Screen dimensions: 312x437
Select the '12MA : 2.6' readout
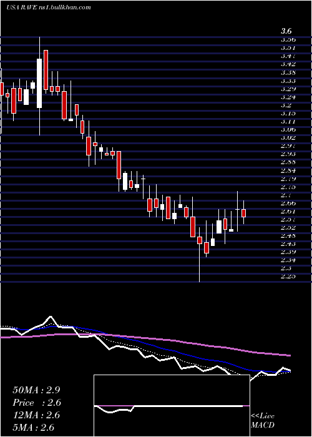(36, 415)
